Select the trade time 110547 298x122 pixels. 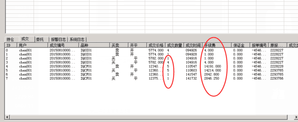(x=191, y=66)
